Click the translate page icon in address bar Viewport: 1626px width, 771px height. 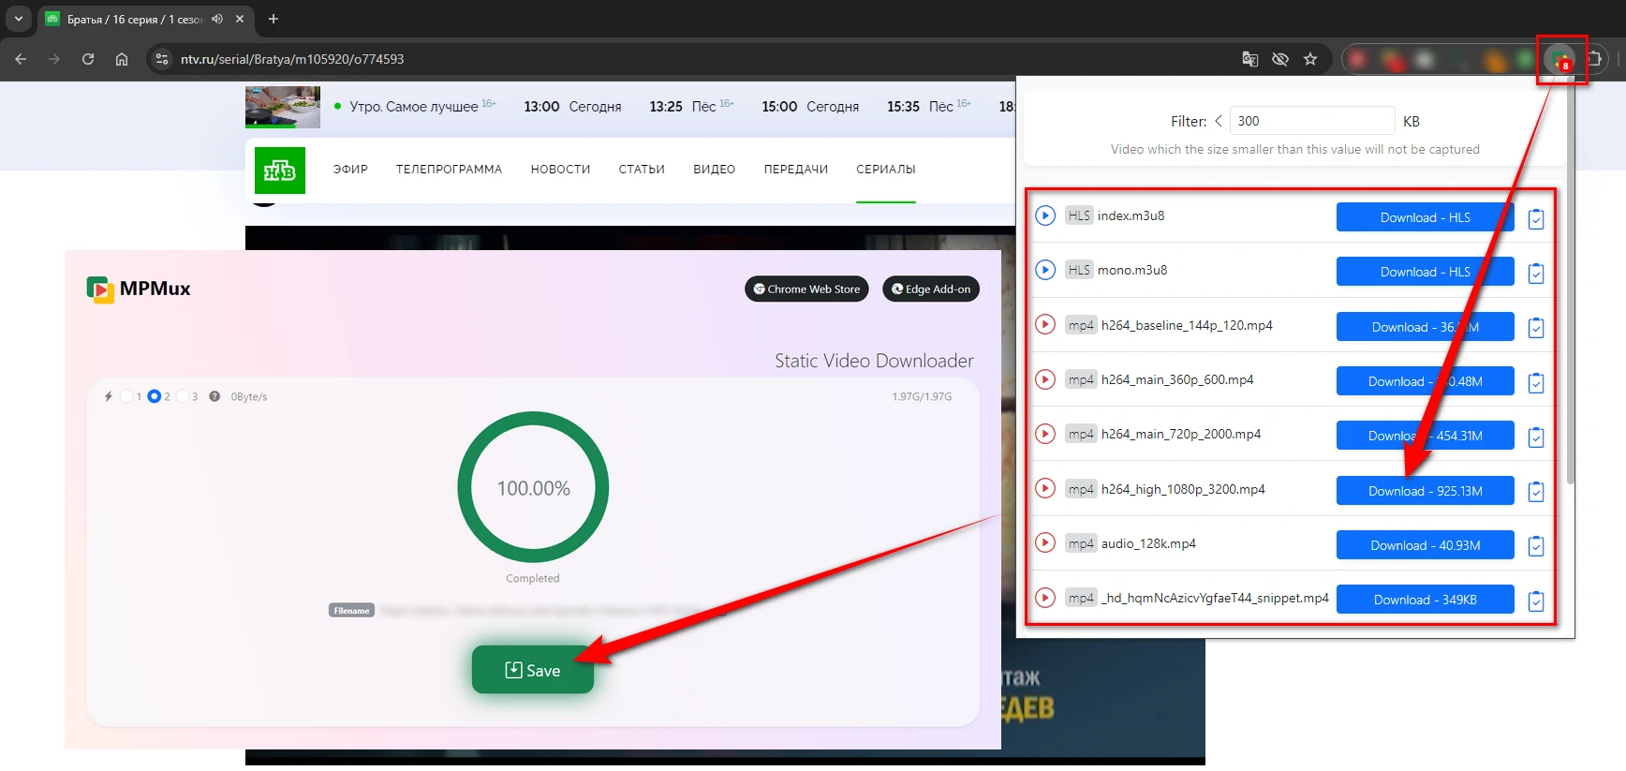(1249, 59)
